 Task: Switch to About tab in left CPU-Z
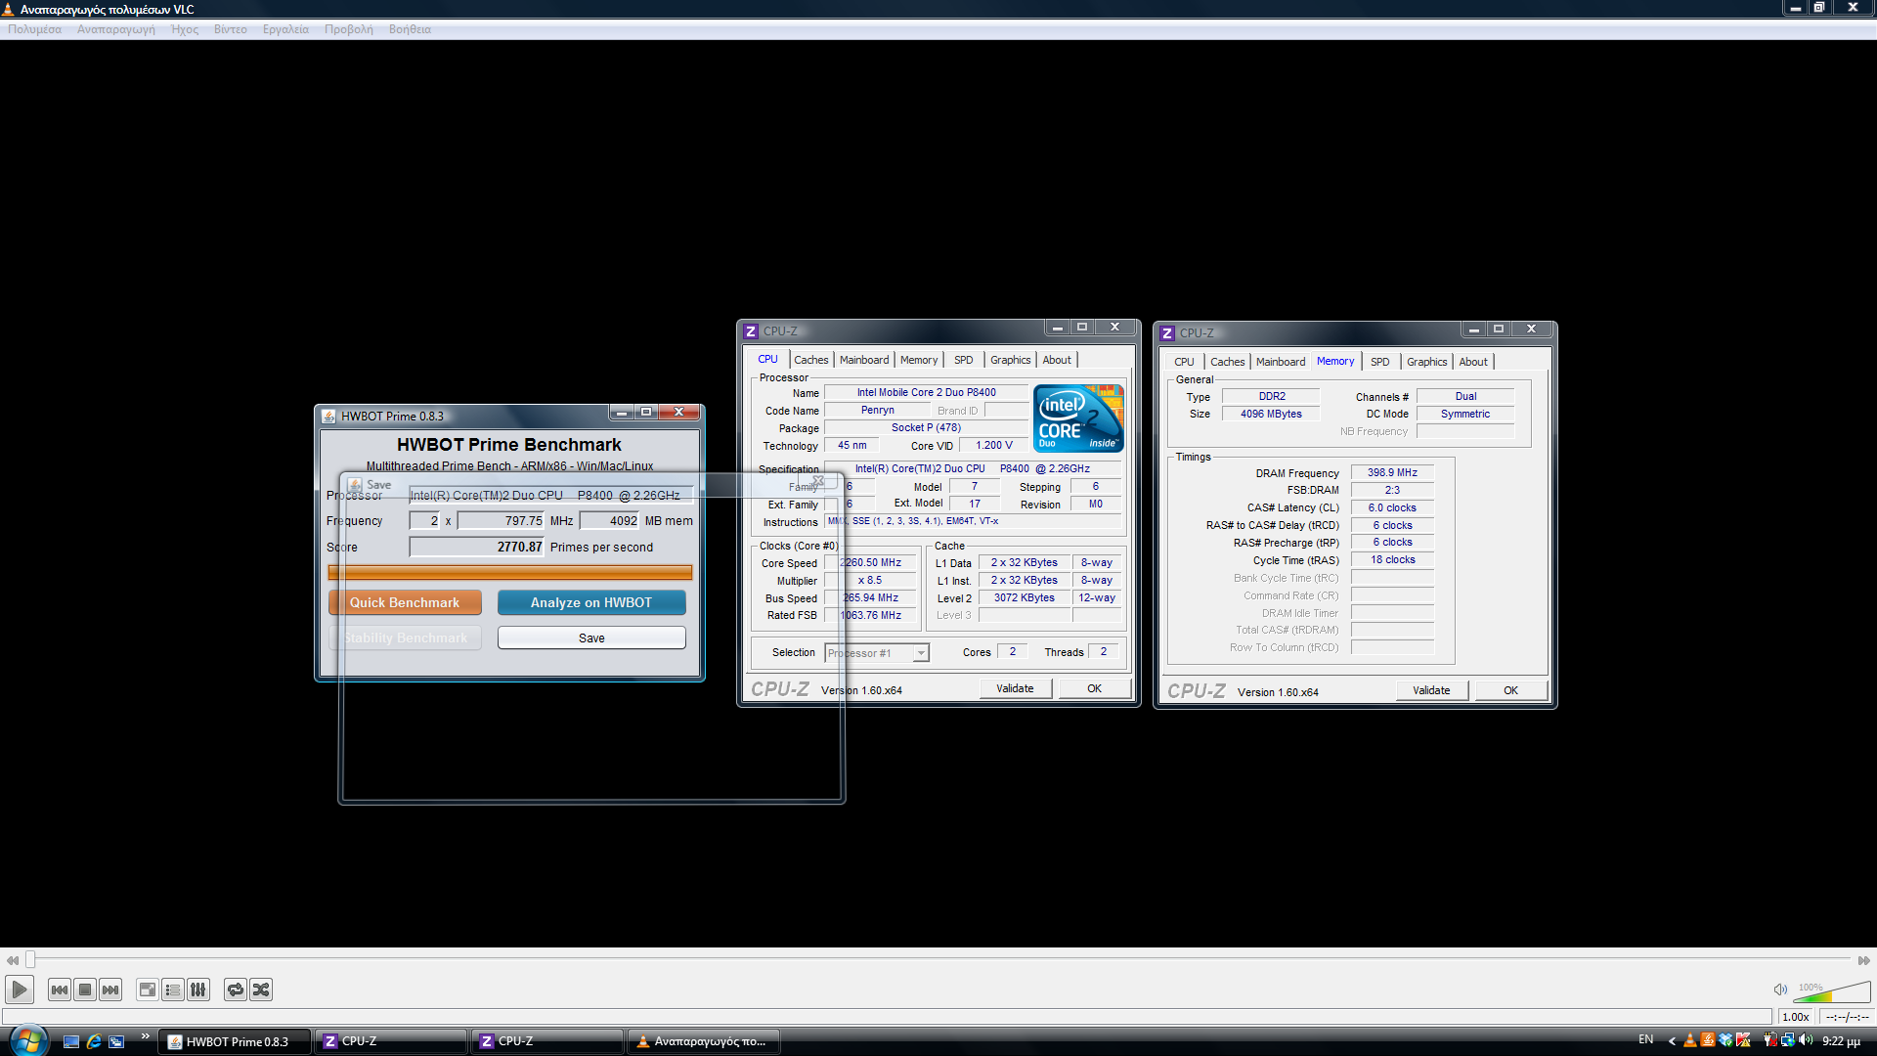1057,360
